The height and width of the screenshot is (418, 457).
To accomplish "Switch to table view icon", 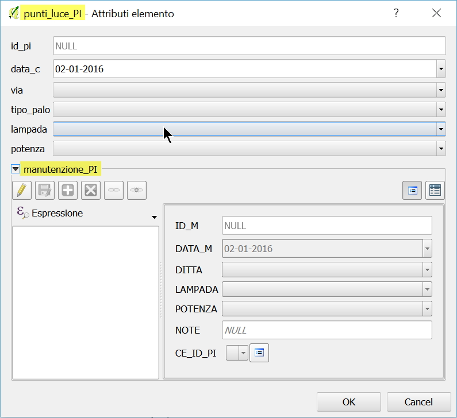I will tap(435, 191).
